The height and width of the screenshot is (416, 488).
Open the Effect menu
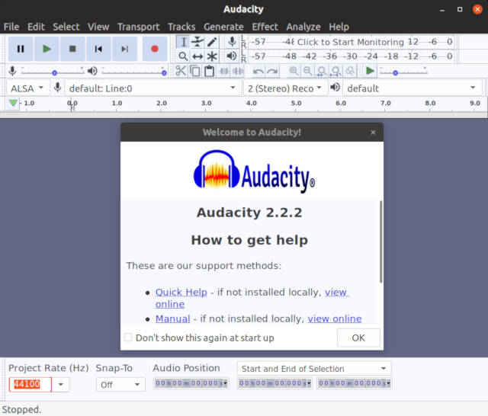(265, 27)
